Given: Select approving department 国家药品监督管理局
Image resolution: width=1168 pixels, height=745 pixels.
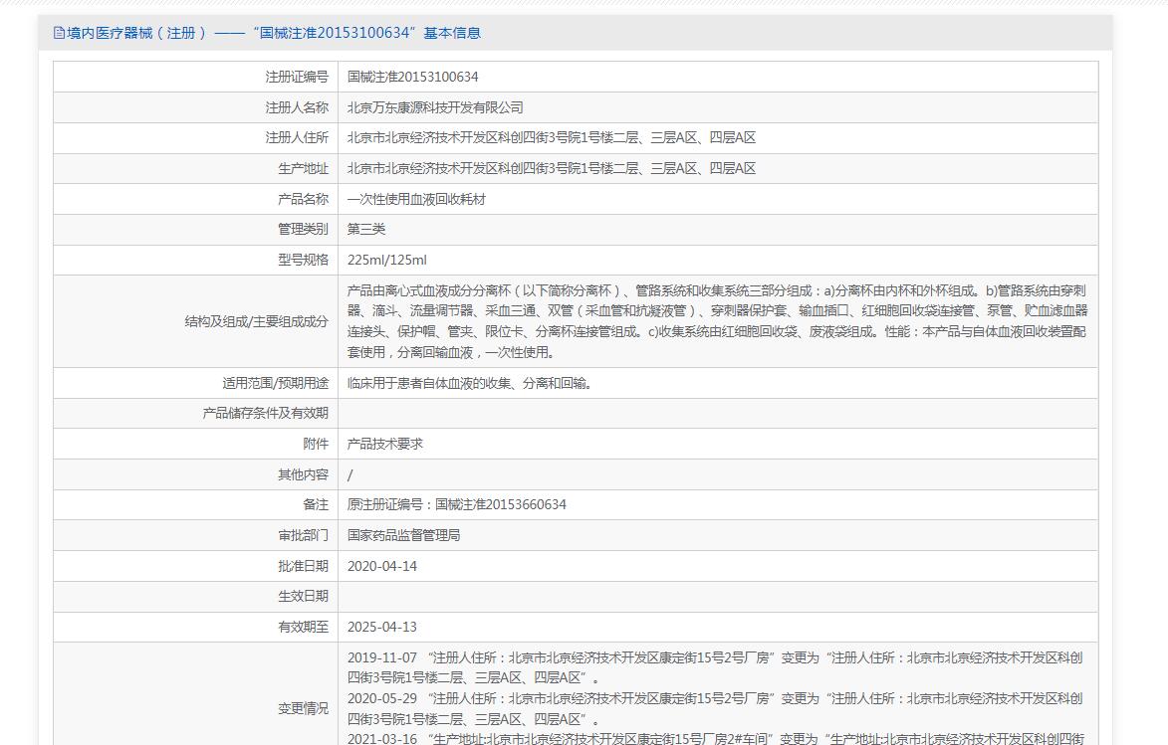Looking at the screenshot, I should coord(403,535).
